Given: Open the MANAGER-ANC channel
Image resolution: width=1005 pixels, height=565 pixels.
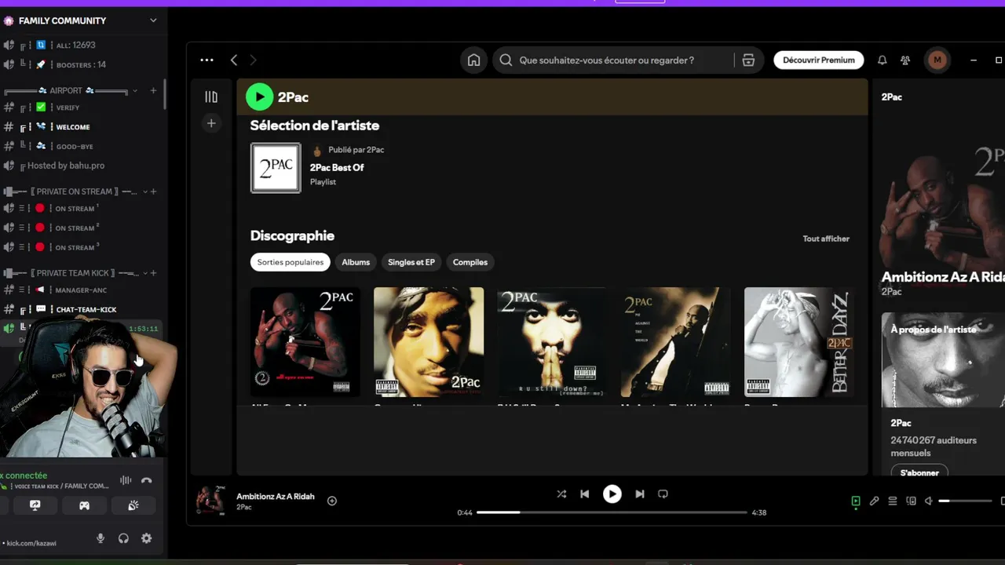Looking at the screenshot, I should click(x=82, y=290).
